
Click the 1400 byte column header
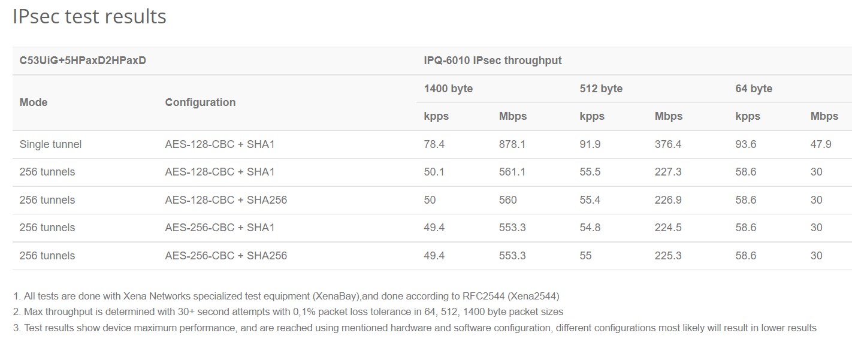click(x=448, y=89)
